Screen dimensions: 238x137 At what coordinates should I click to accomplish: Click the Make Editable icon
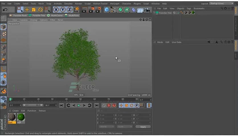coord(3,19)
